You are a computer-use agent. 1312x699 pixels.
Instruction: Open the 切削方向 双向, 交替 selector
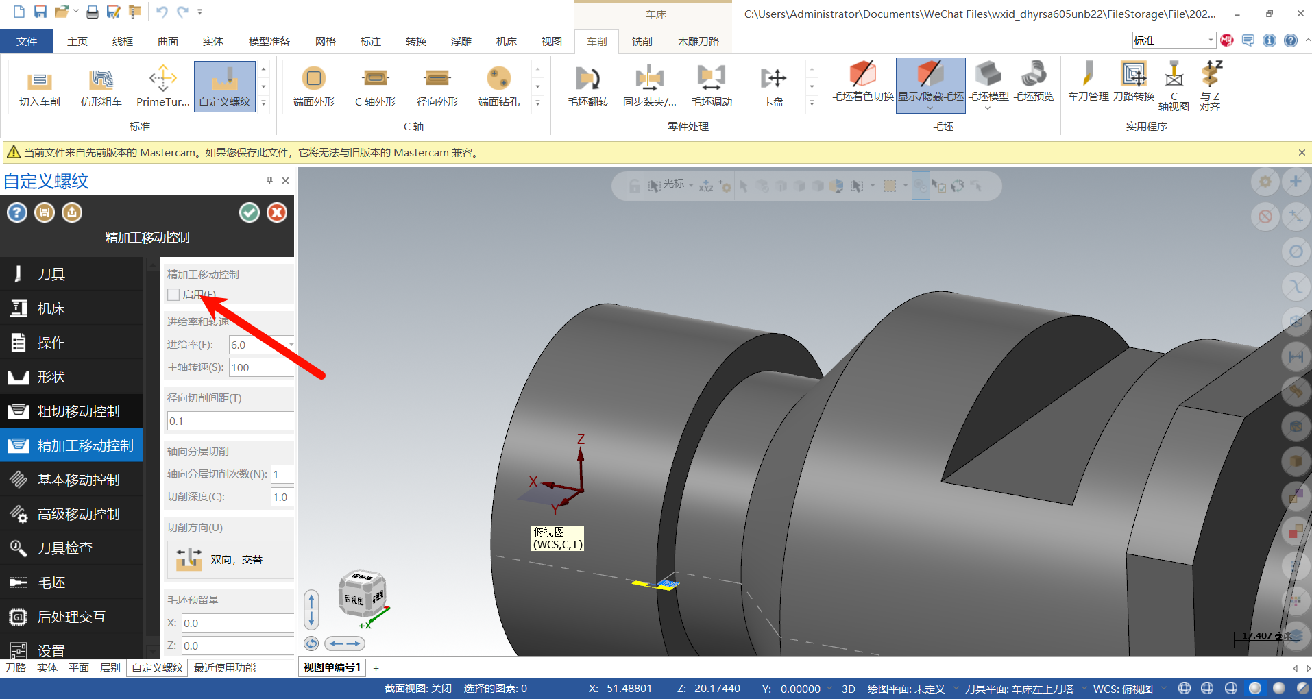(231, 560)
